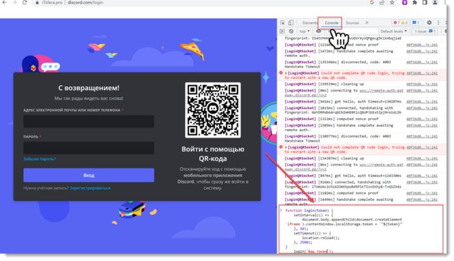Reload the page with the refresh icon
454x261 pixels.
pos(25,2)
